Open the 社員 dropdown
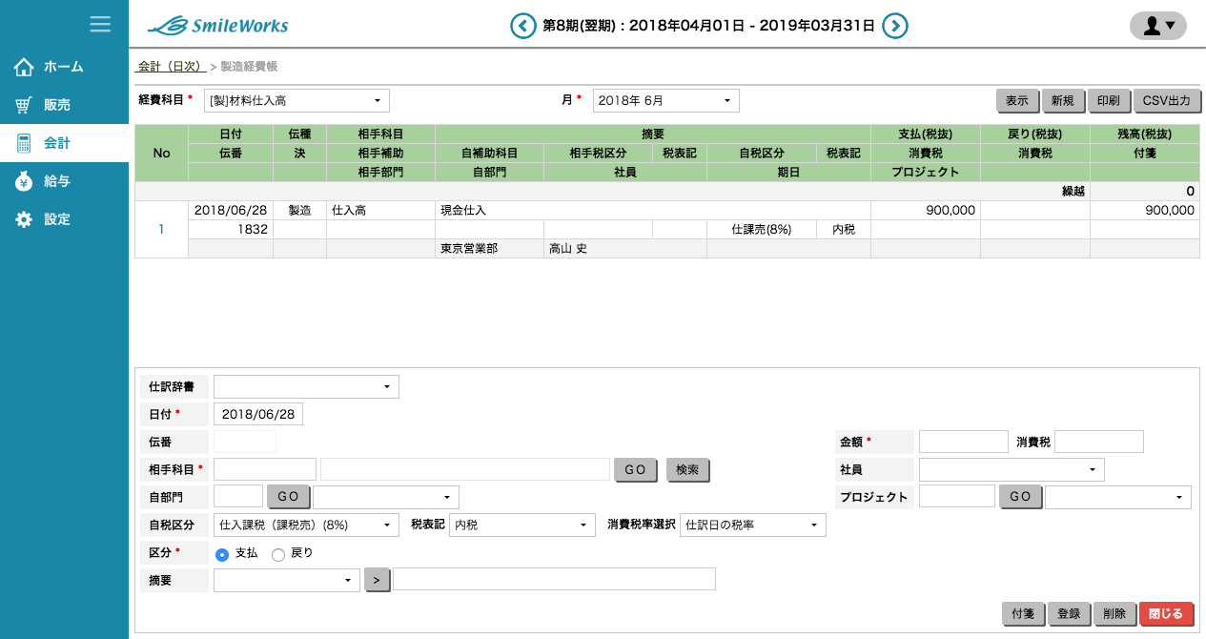The image size is (1206, 639). pyautogui.click(x=1012, y=469)
